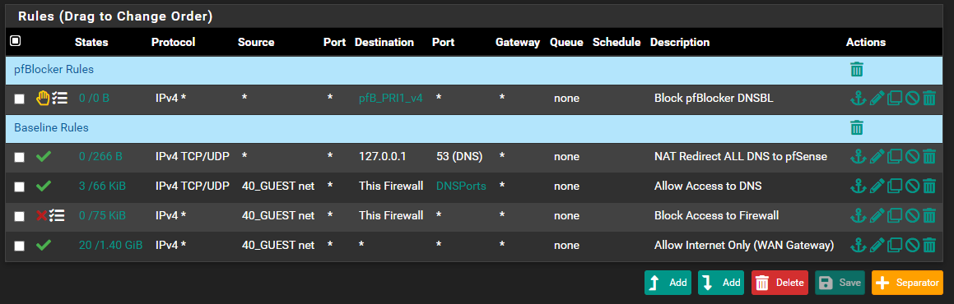Viewport: 954px width, 304px height.
Task: Delete the pfBlocker Rules separator
Action: tap(856, 69)
